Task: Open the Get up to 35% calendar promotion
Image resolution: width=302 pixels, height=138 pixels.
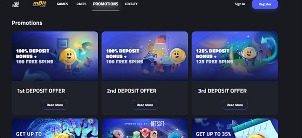Action: pos(235,128)
